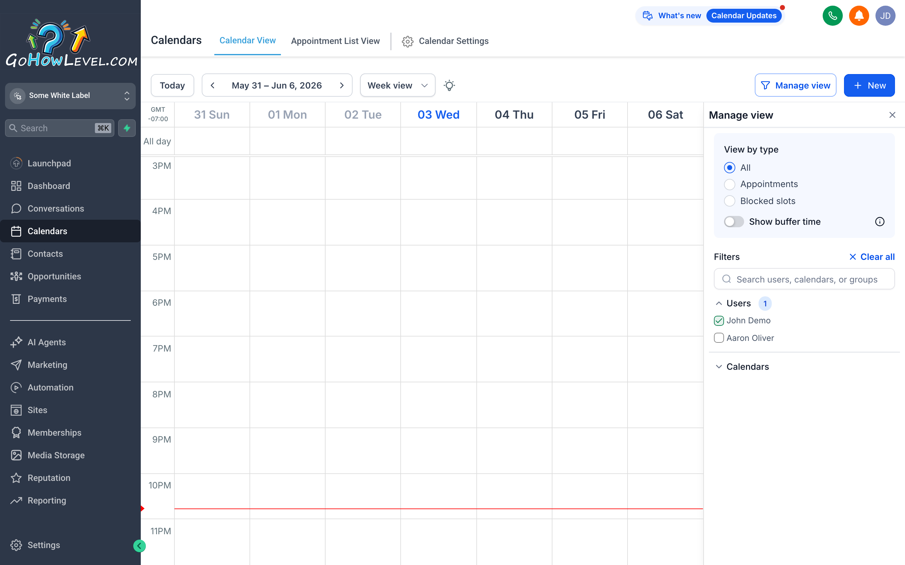Expand the Calendars filter section
This screenshot has height=565, width=905.
[x=719, y=367]
